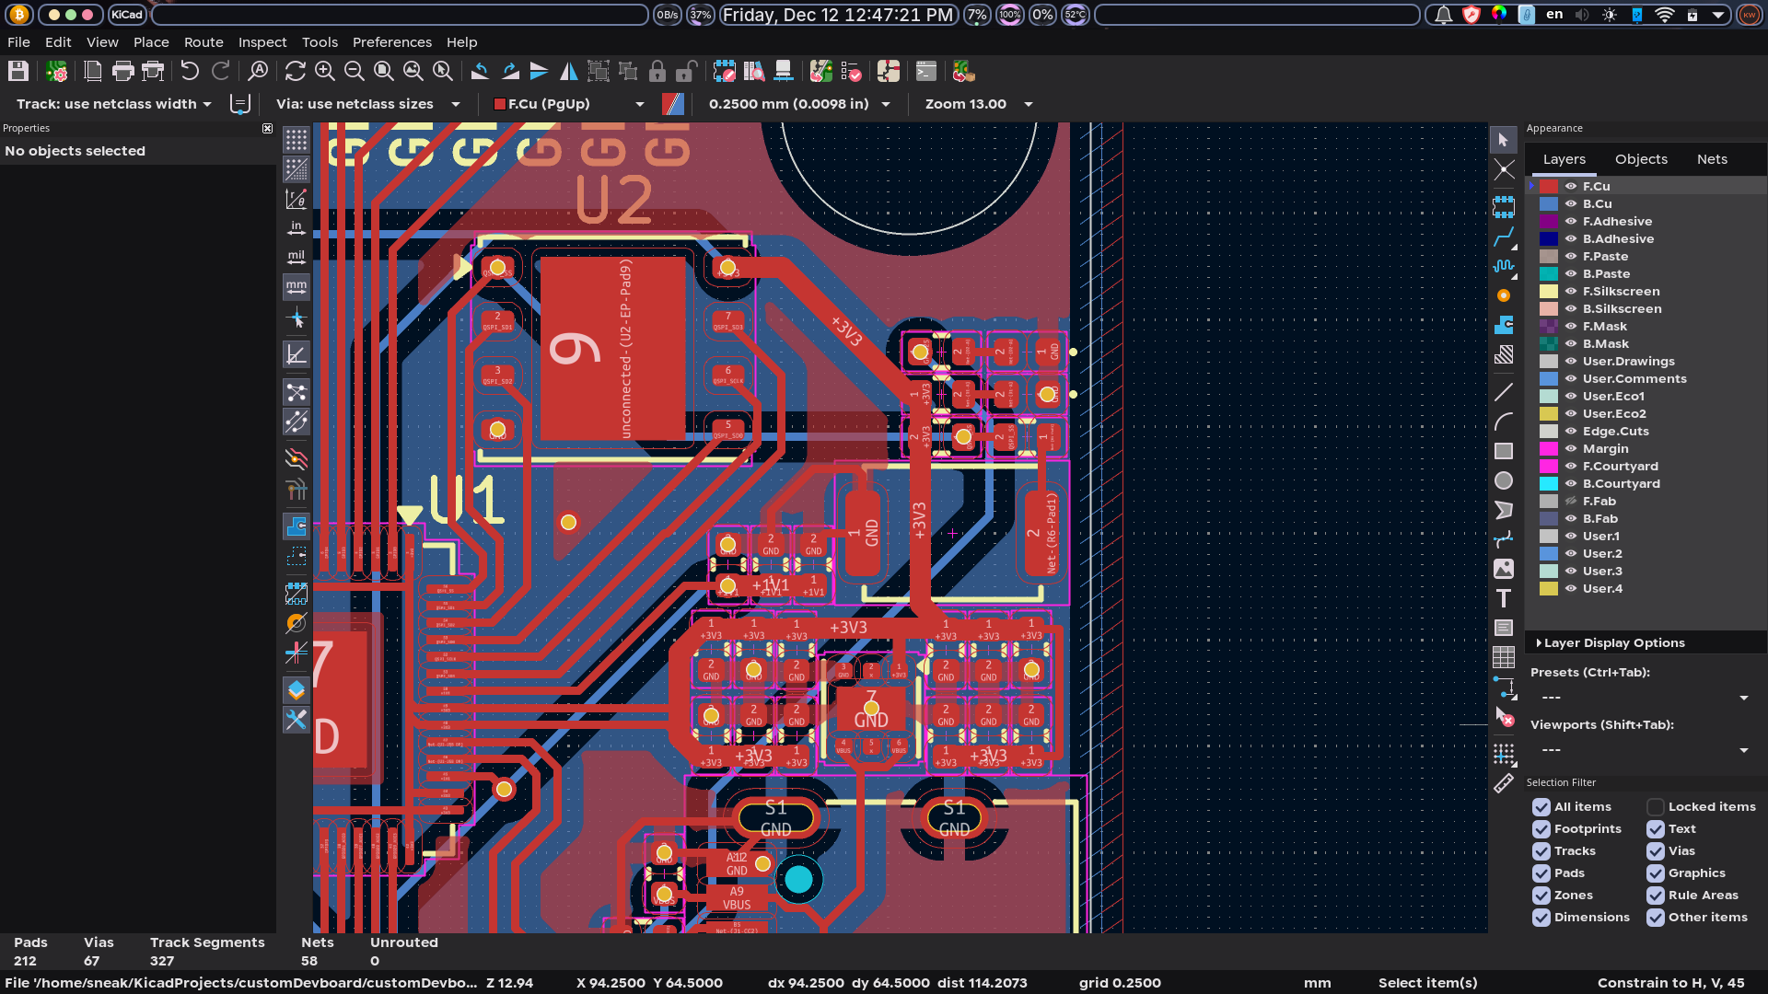The height and width of the screenshot is (994, 1768).
Task: Click the Undo arrow icon
Action: tap(190, 71)
